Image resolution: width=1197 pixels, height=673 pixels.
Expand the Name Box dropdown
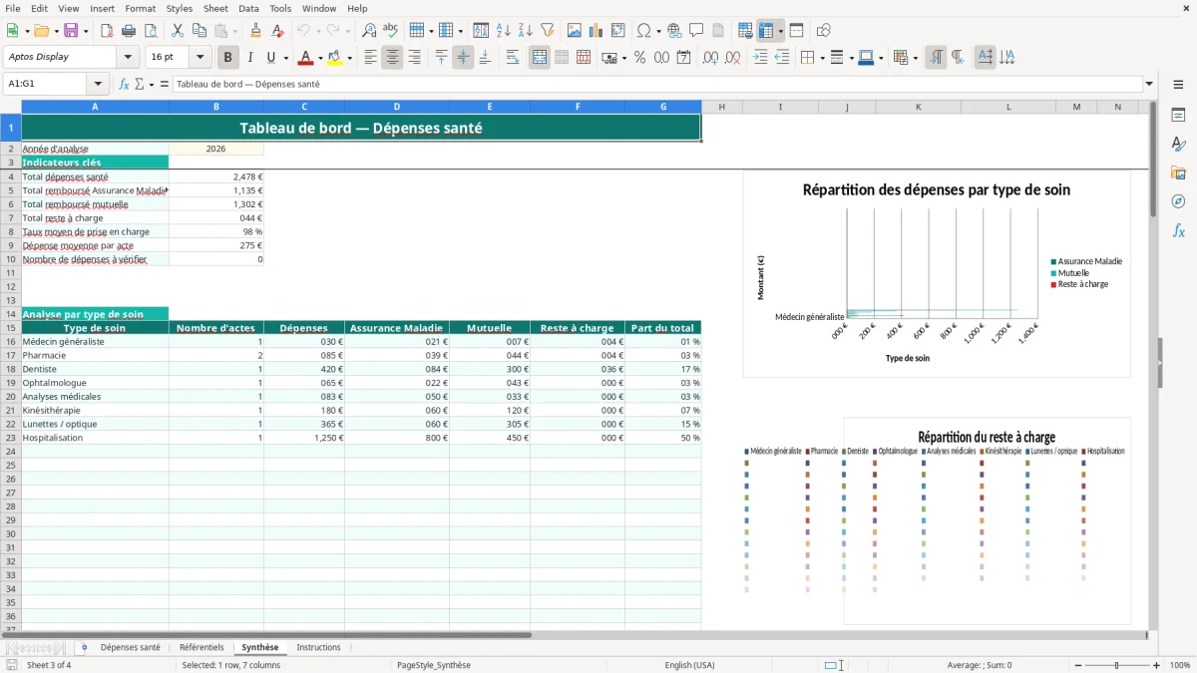tap(98, 85)
